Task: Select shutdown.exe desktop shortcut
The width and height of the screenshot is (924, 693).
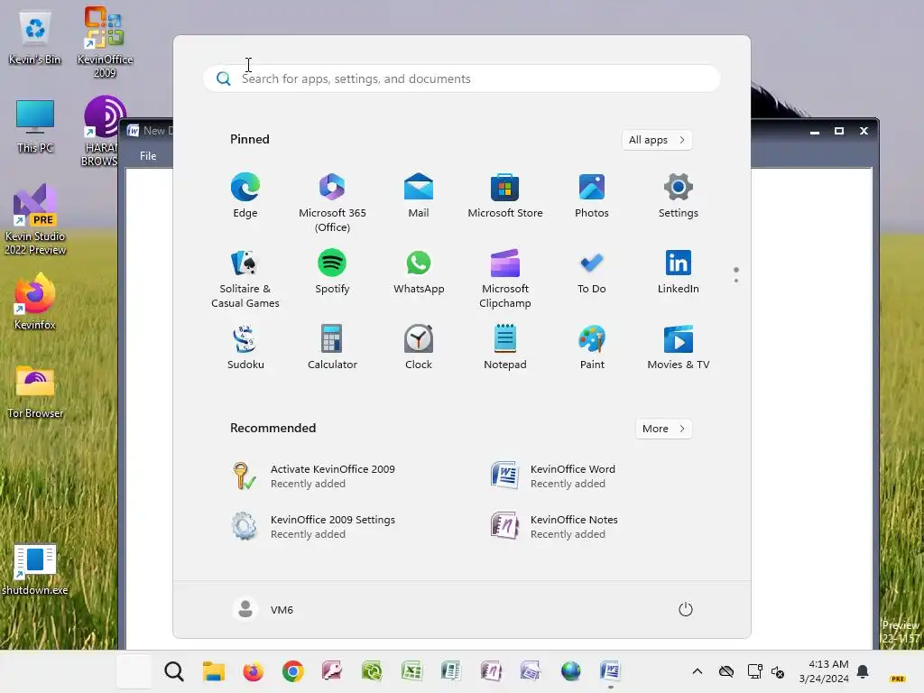Action: tap(35, 569)
